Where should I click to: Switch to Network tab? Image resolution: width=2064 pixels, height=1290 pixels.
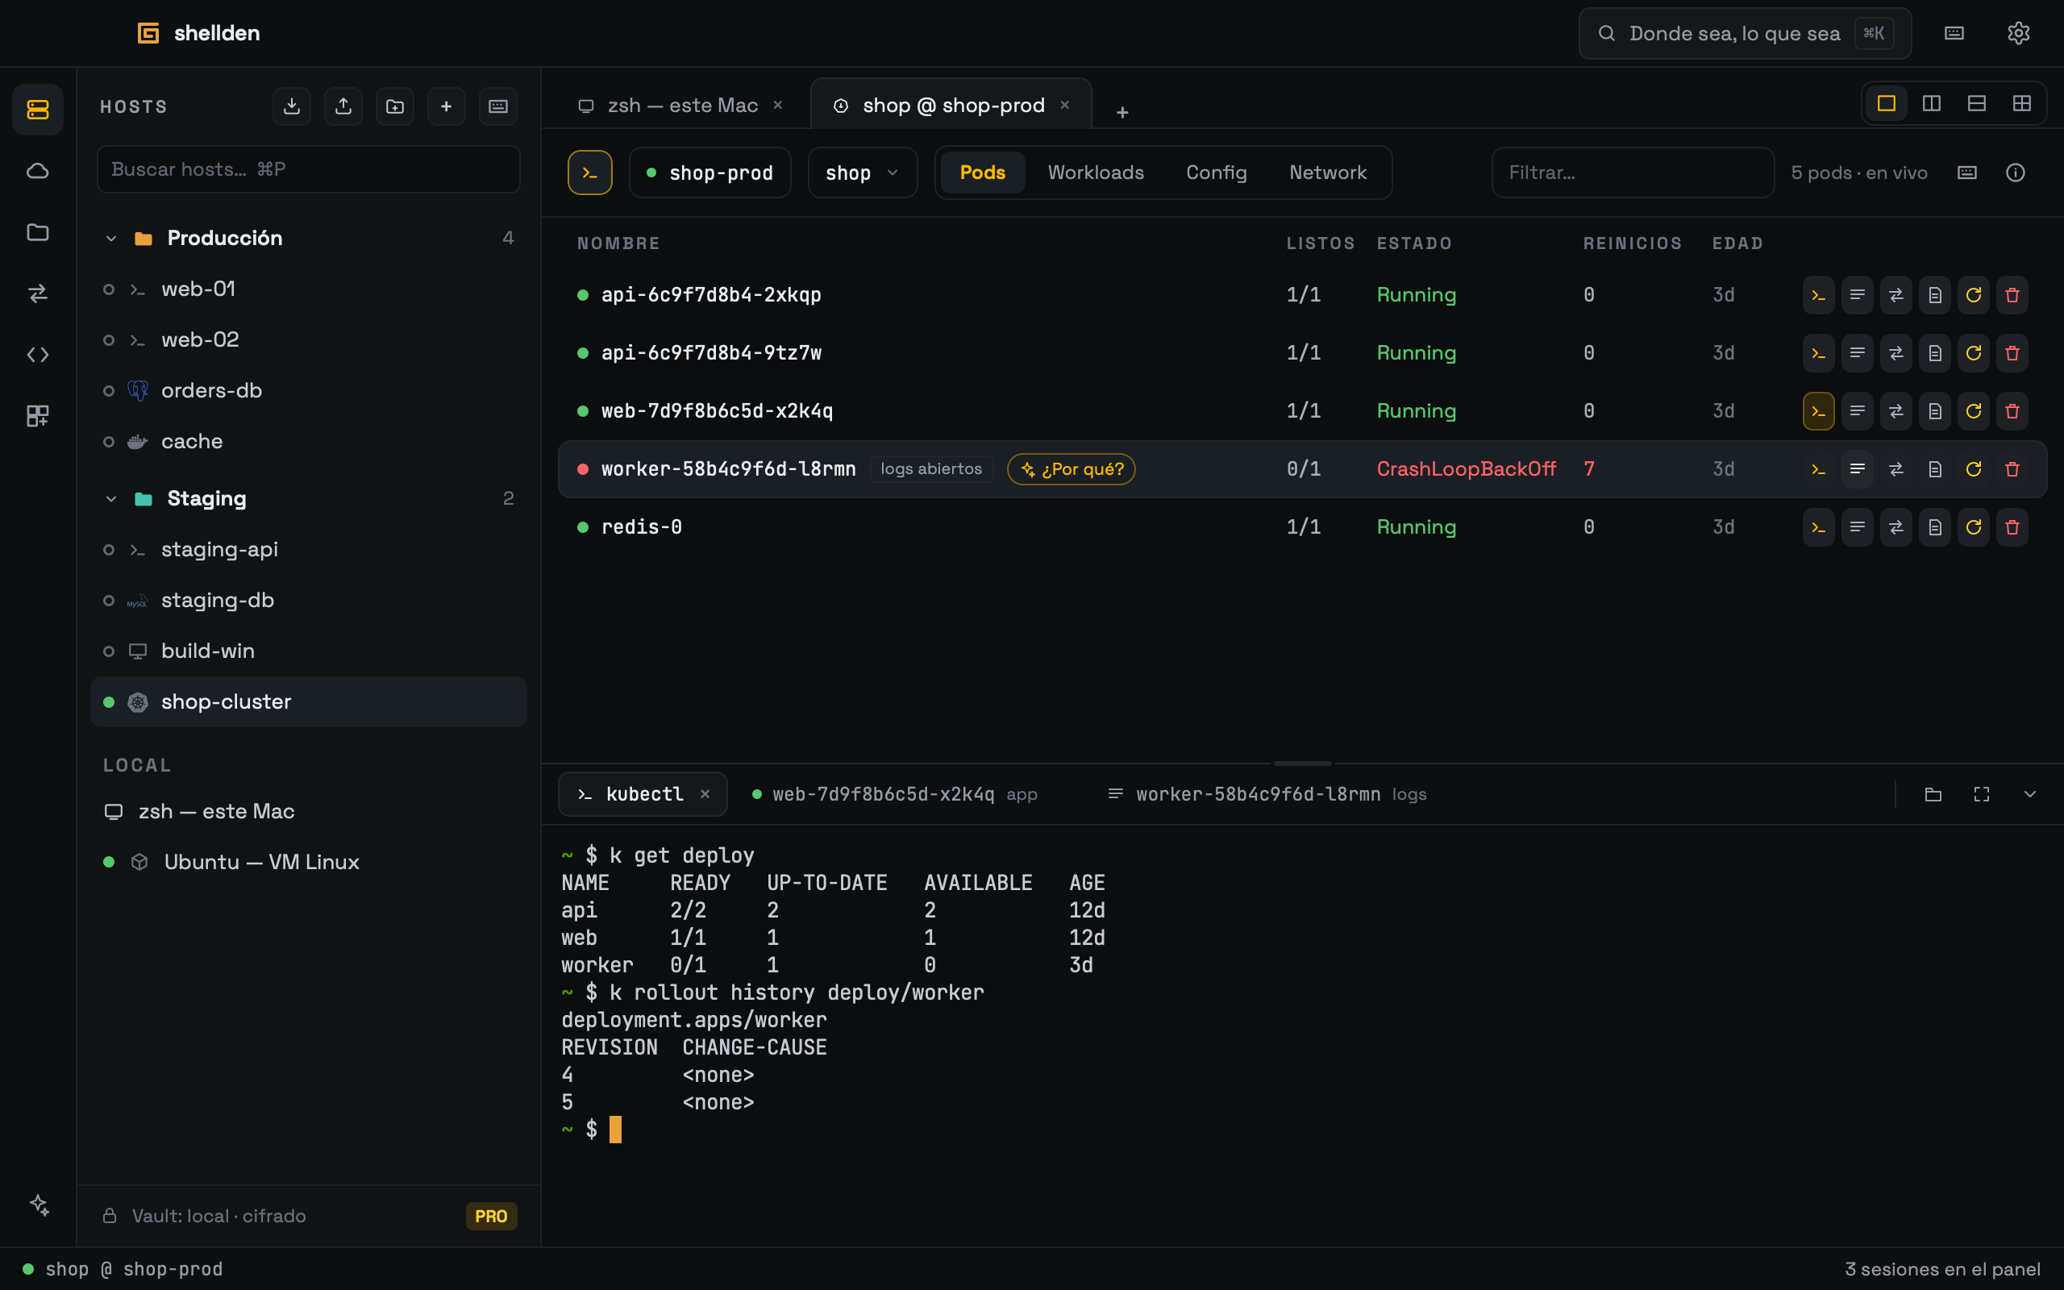1327,173
